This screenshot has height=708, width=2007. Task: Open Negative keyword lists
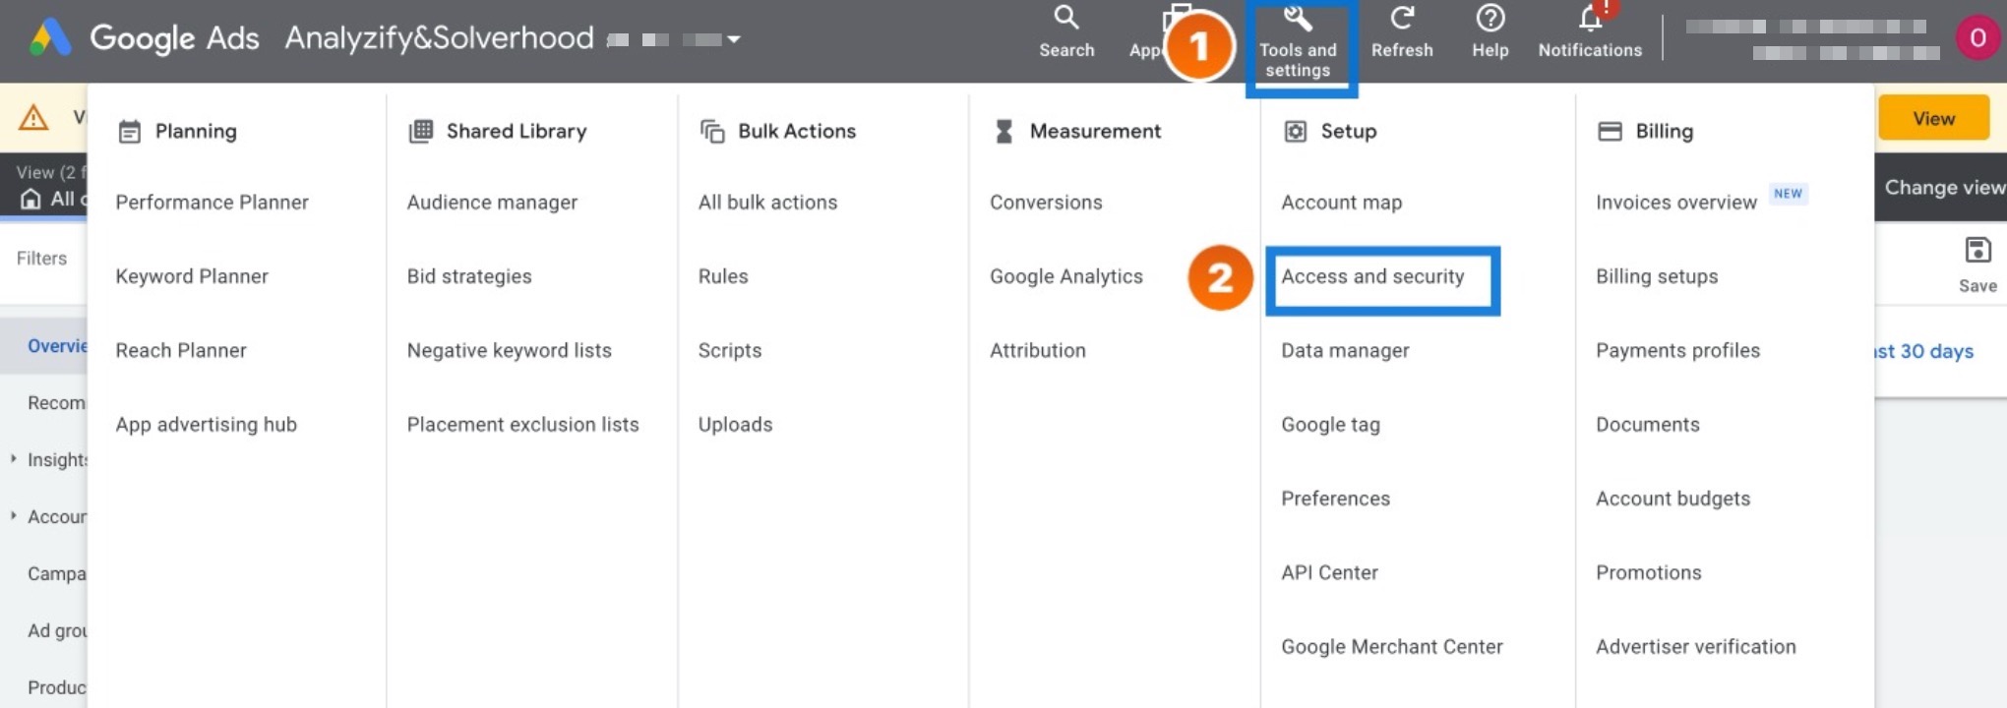(x=509, y=350)
